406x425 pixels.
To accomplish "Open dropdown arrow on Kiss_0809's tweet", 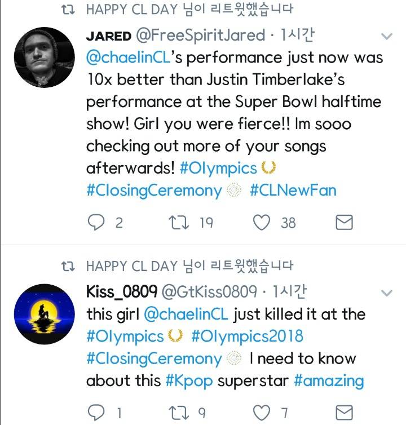I will click(387, 293).
